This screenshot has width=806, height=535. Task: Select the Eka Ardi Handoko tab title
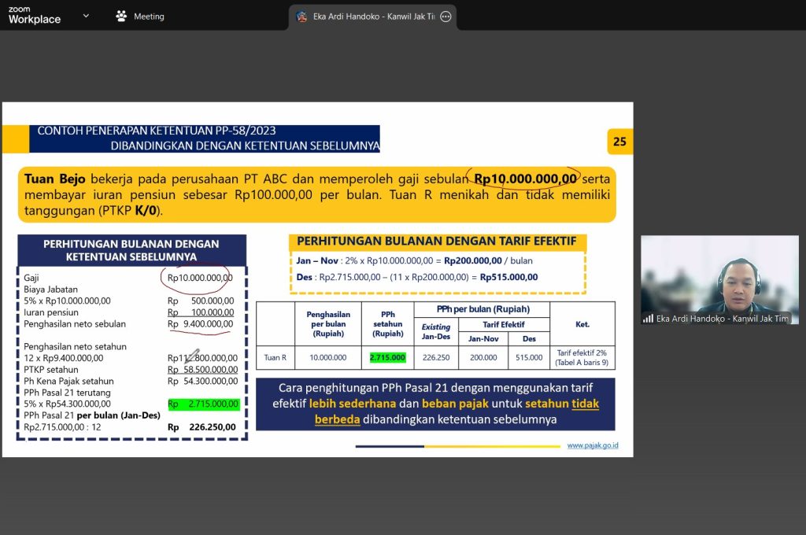(373, 17)
